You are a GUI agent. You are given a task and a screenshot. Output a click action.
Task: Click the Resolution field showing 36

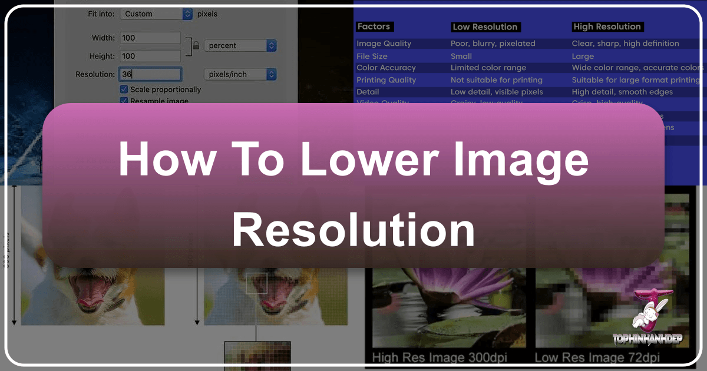tap(150, 74)
